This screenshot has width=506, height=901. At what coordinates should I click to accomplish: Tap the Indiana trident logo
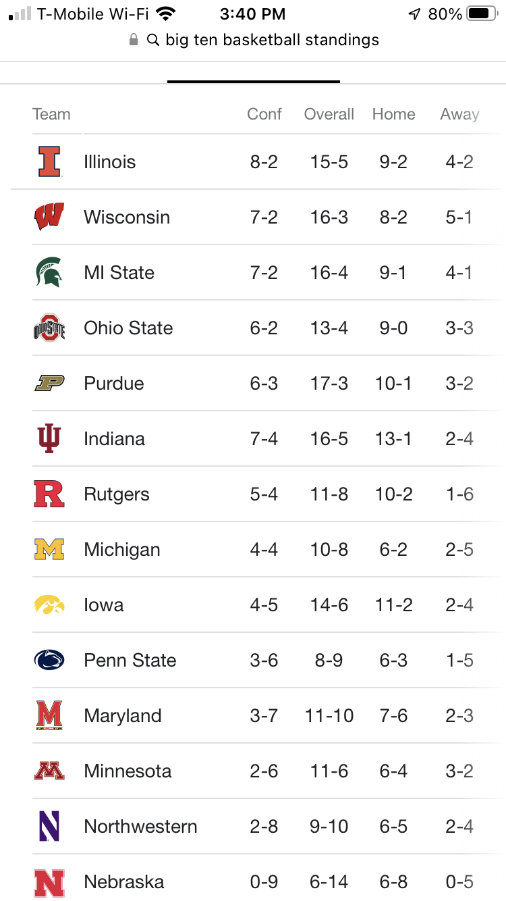(49, 439)
